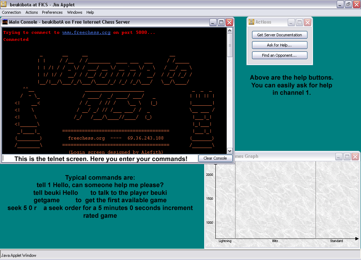Click the Blitz label on the graph
The height and width of the screenshot is (260, 361).
coord(275,241)
